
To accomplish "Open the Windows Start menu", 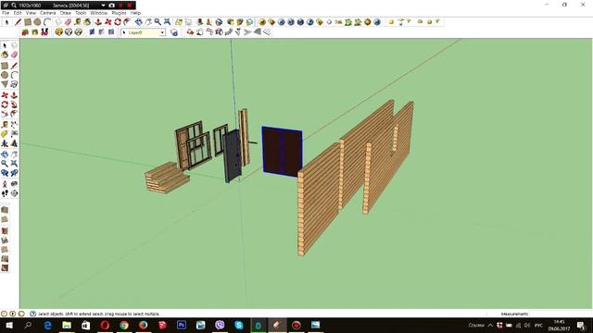I will [8, 325].
